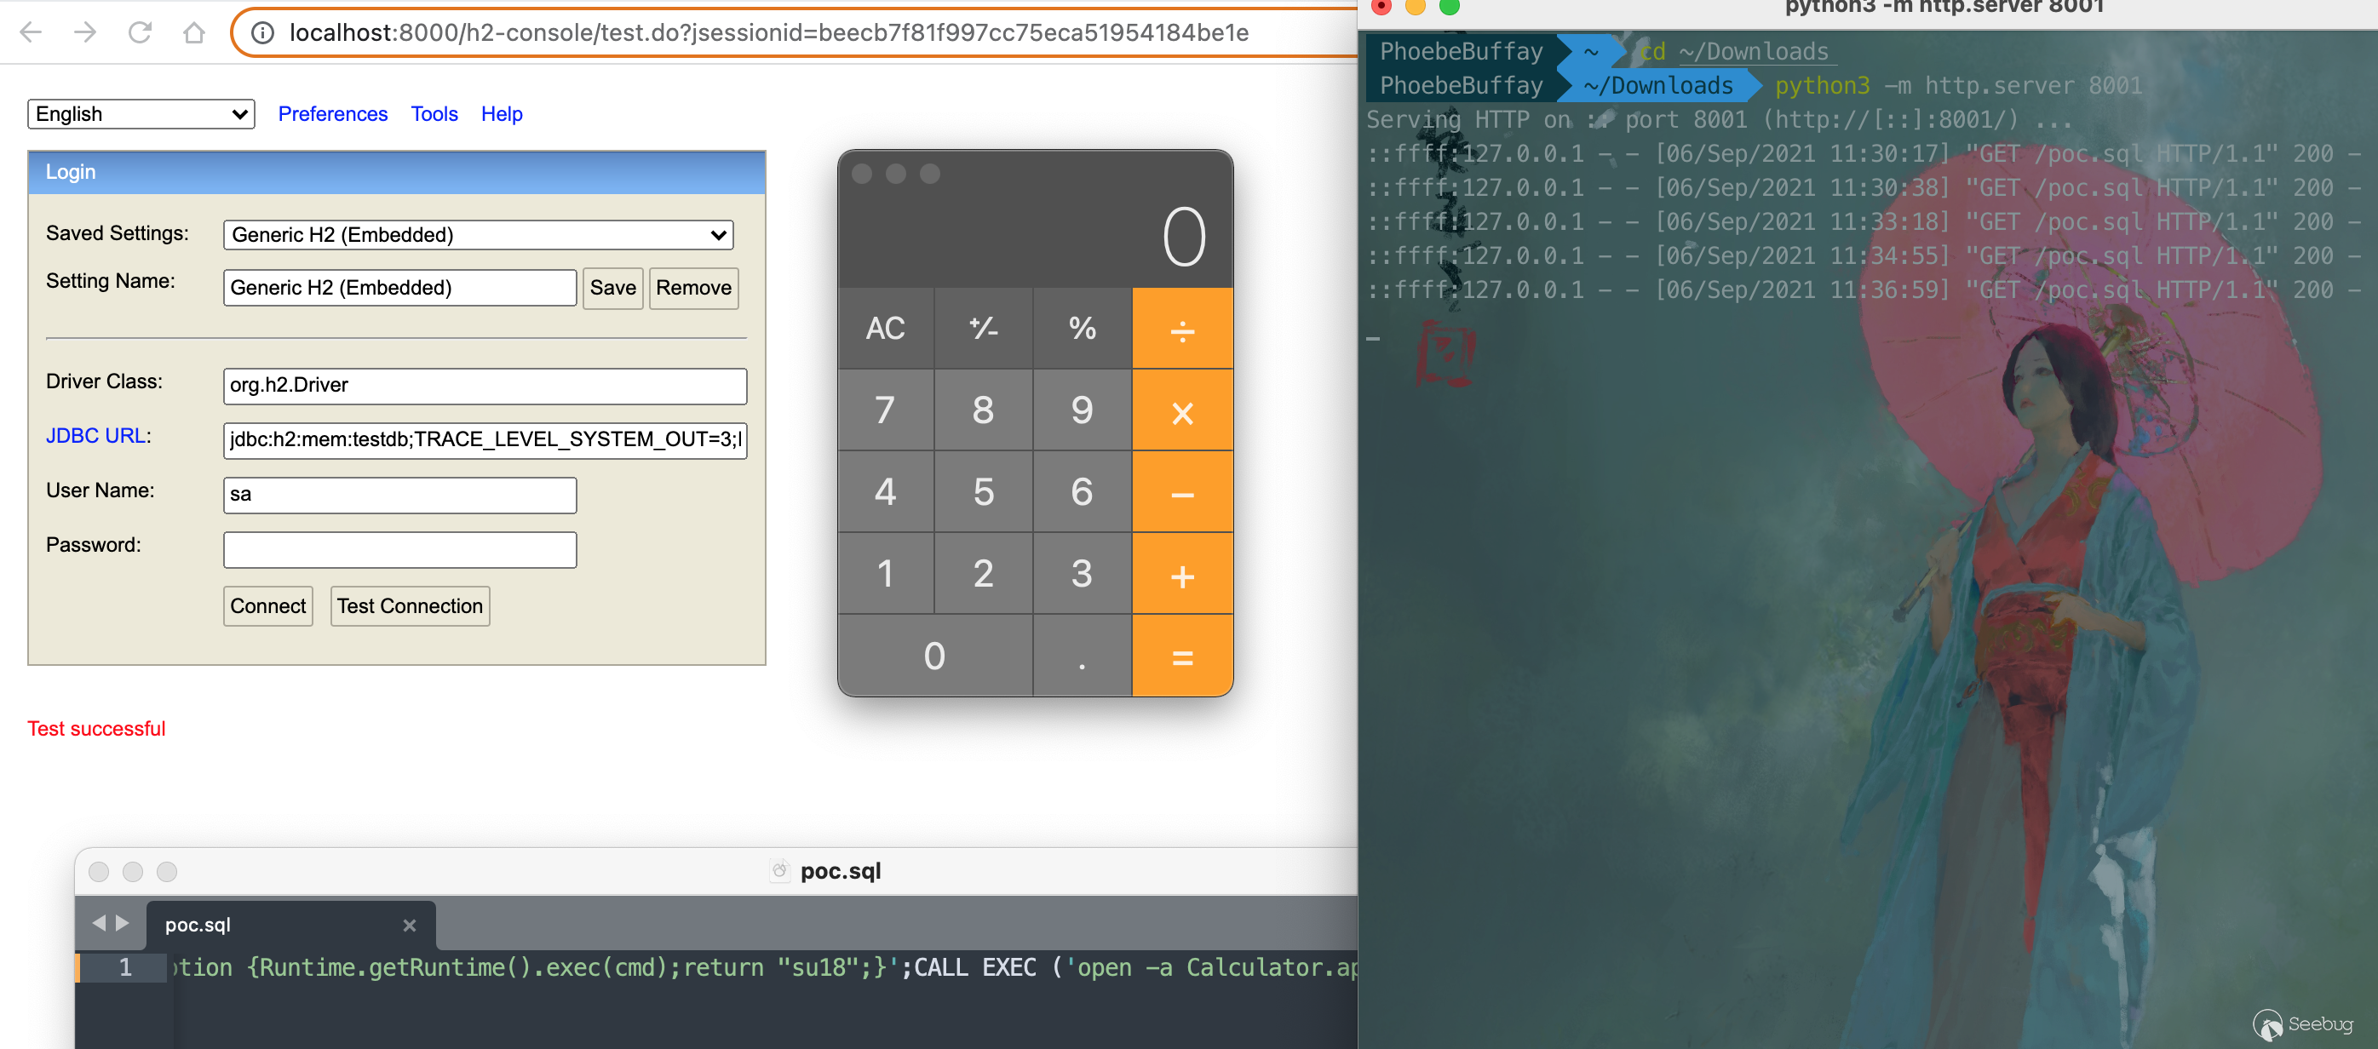Click the Test Connection button
This screenshot has width=2378, height=1049.
tap(409, 606)
